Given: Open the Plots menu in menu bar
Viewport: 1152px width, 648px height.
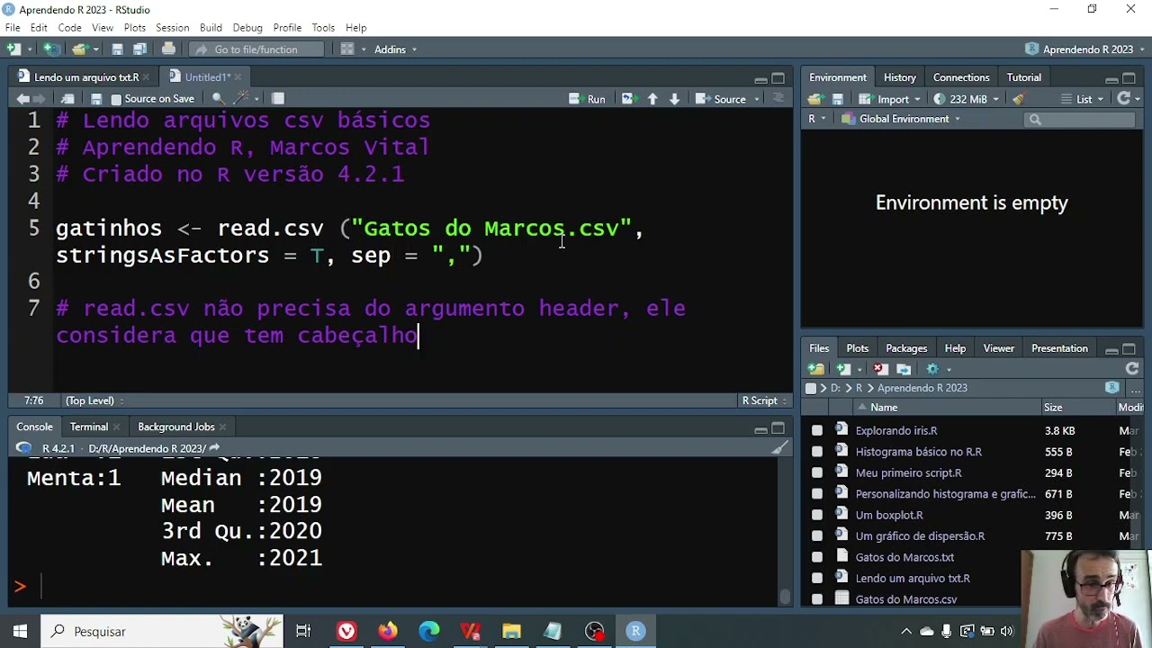Looking at the screenshot, I should click(x=135, y=28).
